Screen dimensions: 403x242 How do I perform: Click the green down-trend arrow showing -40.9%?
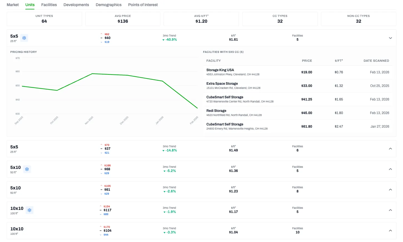point(163,40)
